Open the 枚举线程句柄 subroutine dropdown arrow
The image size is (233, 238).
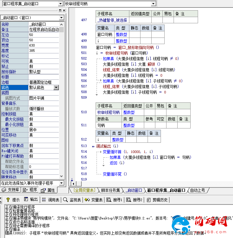[153, 4]
